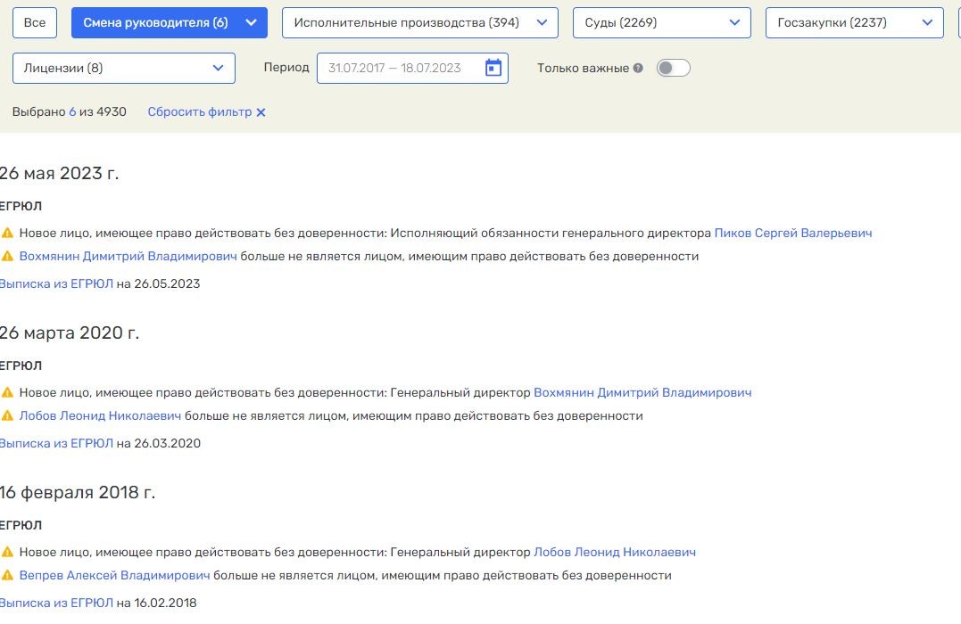Click chevron arrow in 'Суды (2269)' box
The image size is (961, 624).
(x=734, y=22)
